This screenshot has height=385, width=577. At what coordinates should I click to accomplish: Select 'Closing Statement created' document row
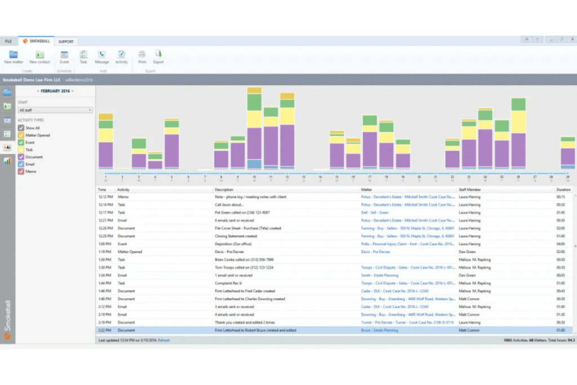coord(334,236)
